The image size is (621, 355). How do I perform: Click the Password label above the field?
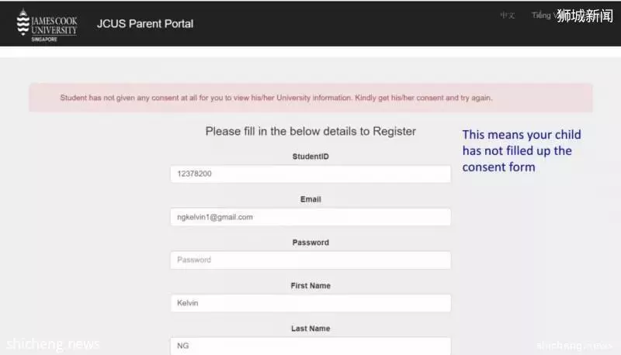[x=310, y=243]
